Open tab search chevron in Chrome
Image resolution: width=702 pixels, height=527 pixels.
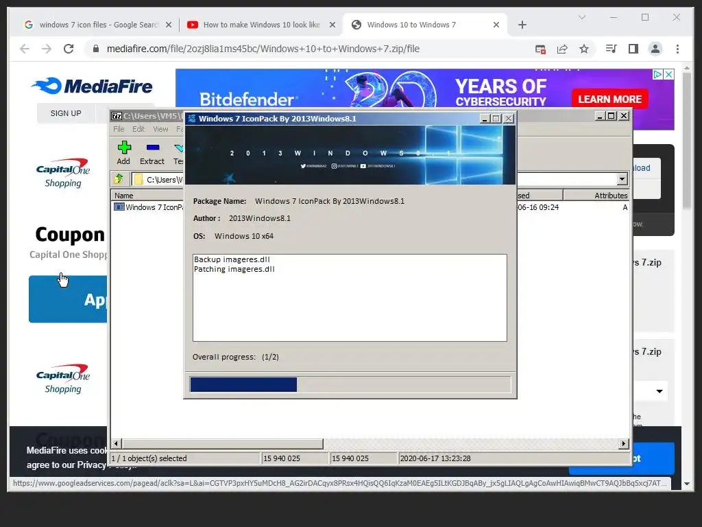581,17
